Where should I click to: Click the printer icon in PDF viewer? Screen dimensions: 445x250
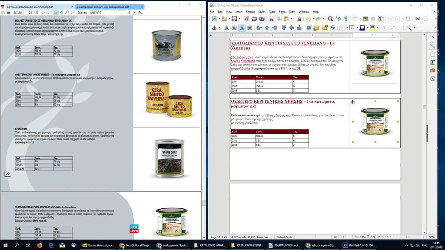pyautogui.click(x=9, y=13)
